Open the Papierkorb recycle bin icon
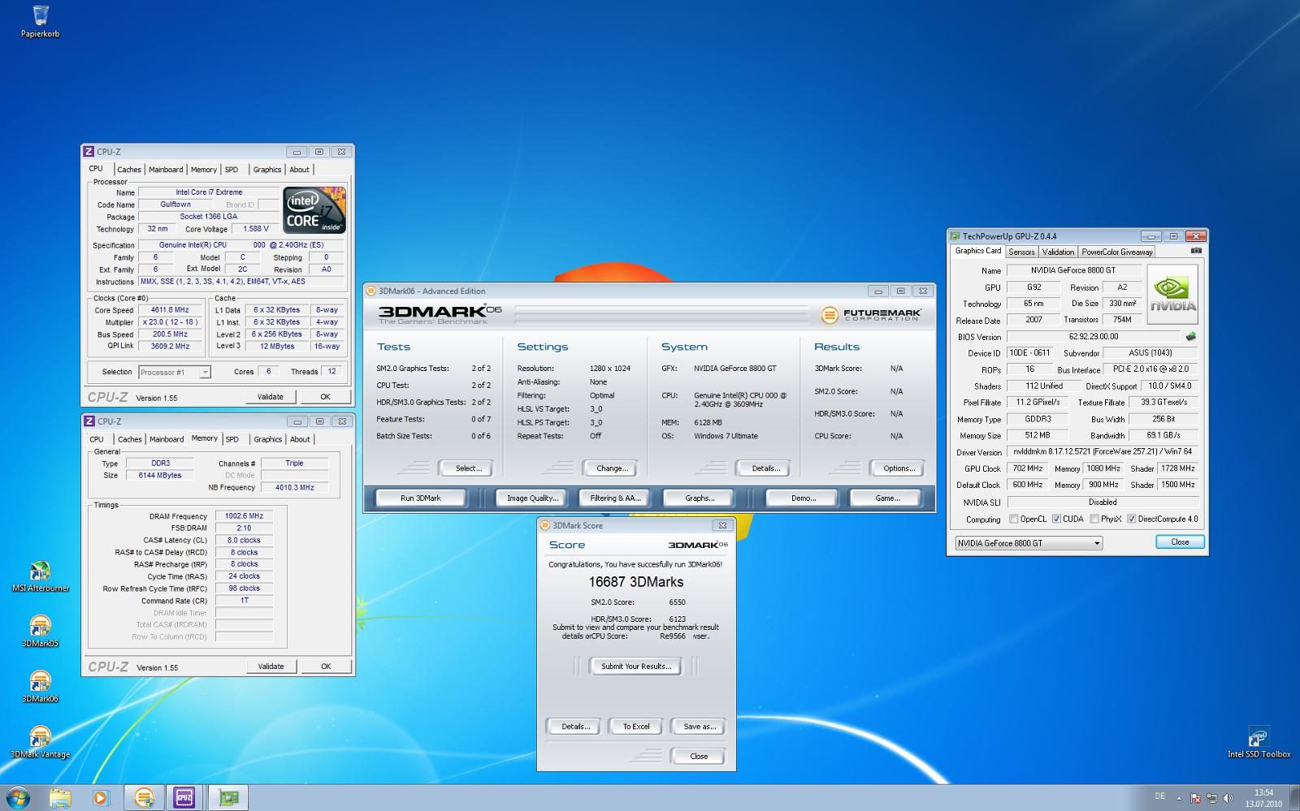1300x811 pixels. [40, 21]
